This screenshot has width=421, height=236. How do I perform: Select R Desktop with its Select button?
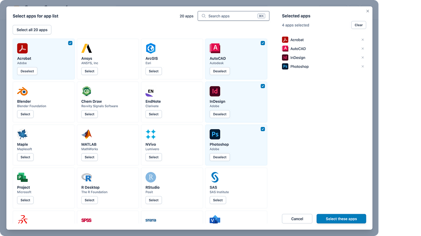pyautogui.click(x=89, y=200)
